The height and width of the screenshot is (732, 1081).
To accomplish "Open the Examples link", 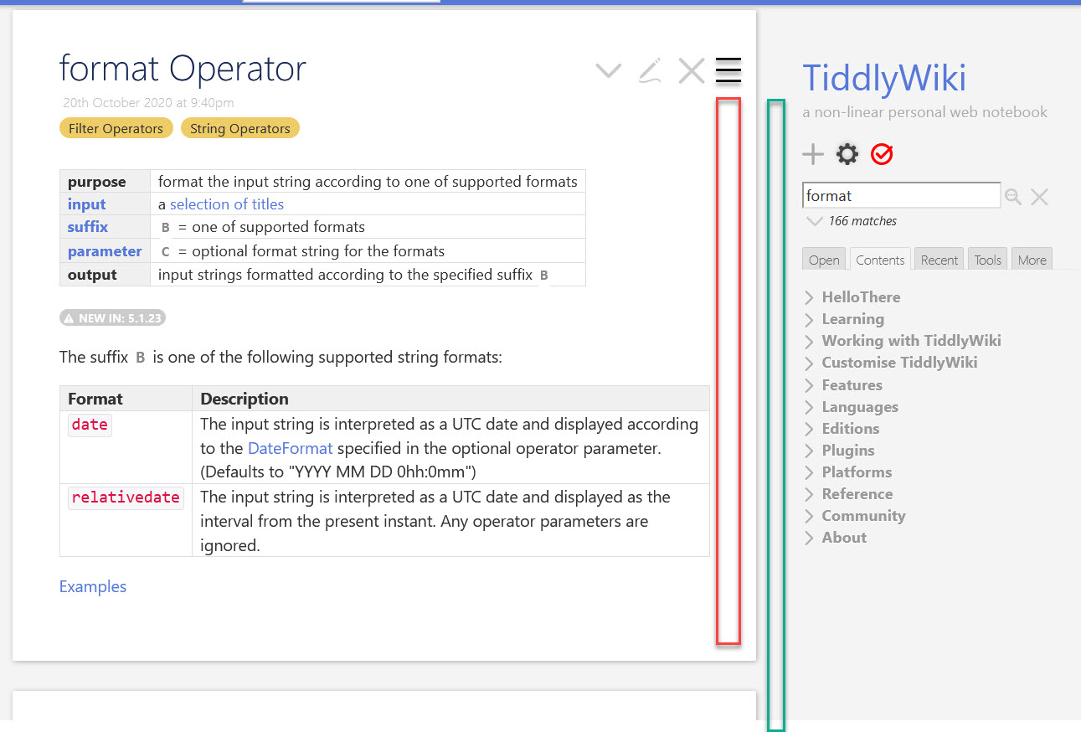I will 93,587.
